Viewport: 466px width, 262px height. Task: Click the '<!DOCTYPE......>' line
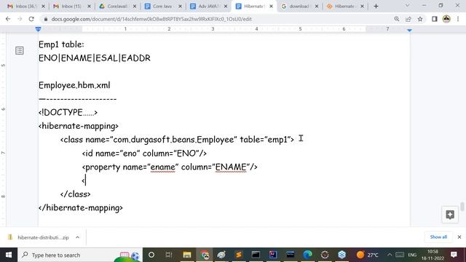(x=68, y=113)
